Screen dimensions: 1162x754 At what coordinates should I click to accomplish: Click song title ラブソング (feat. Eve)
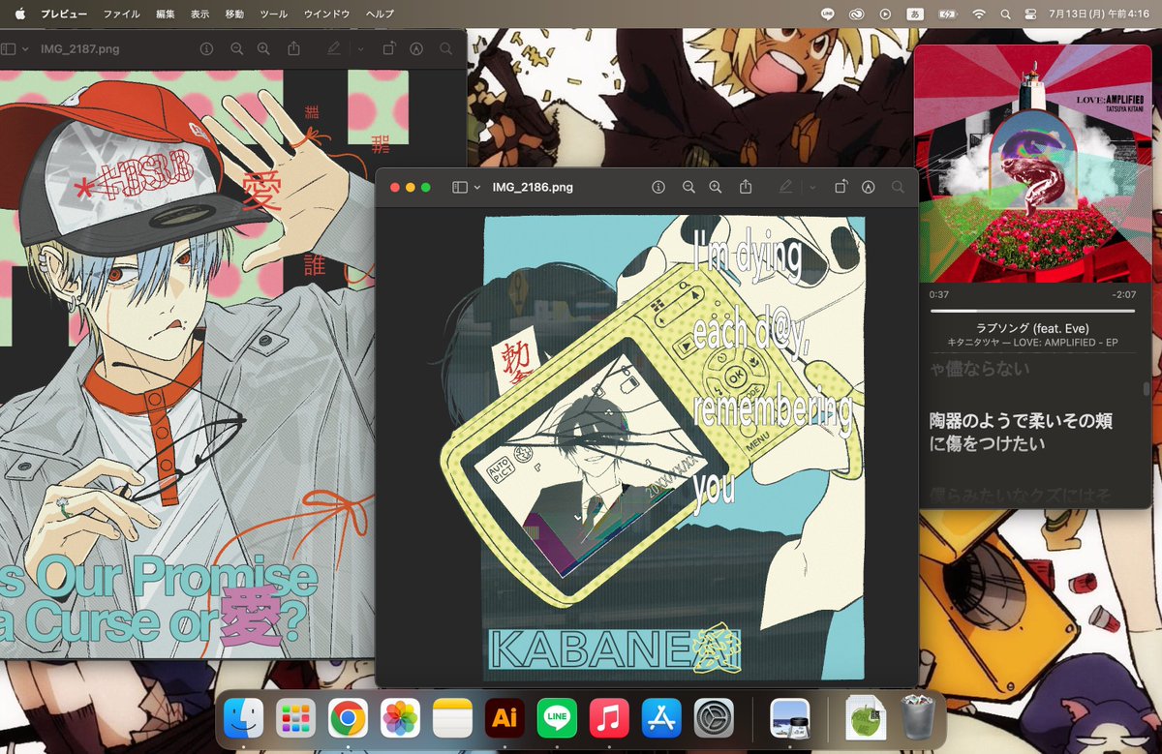point(1032,328)
